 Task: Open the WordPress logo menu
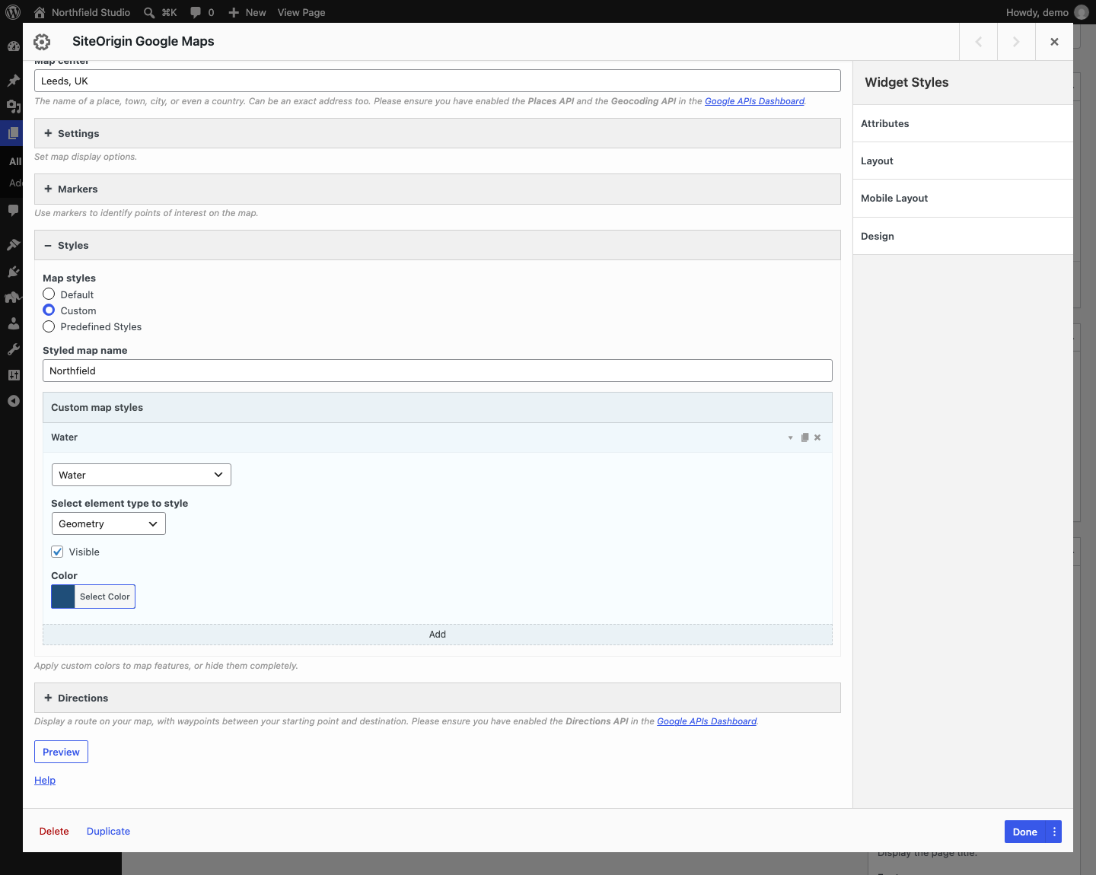[x=13, y=12]
